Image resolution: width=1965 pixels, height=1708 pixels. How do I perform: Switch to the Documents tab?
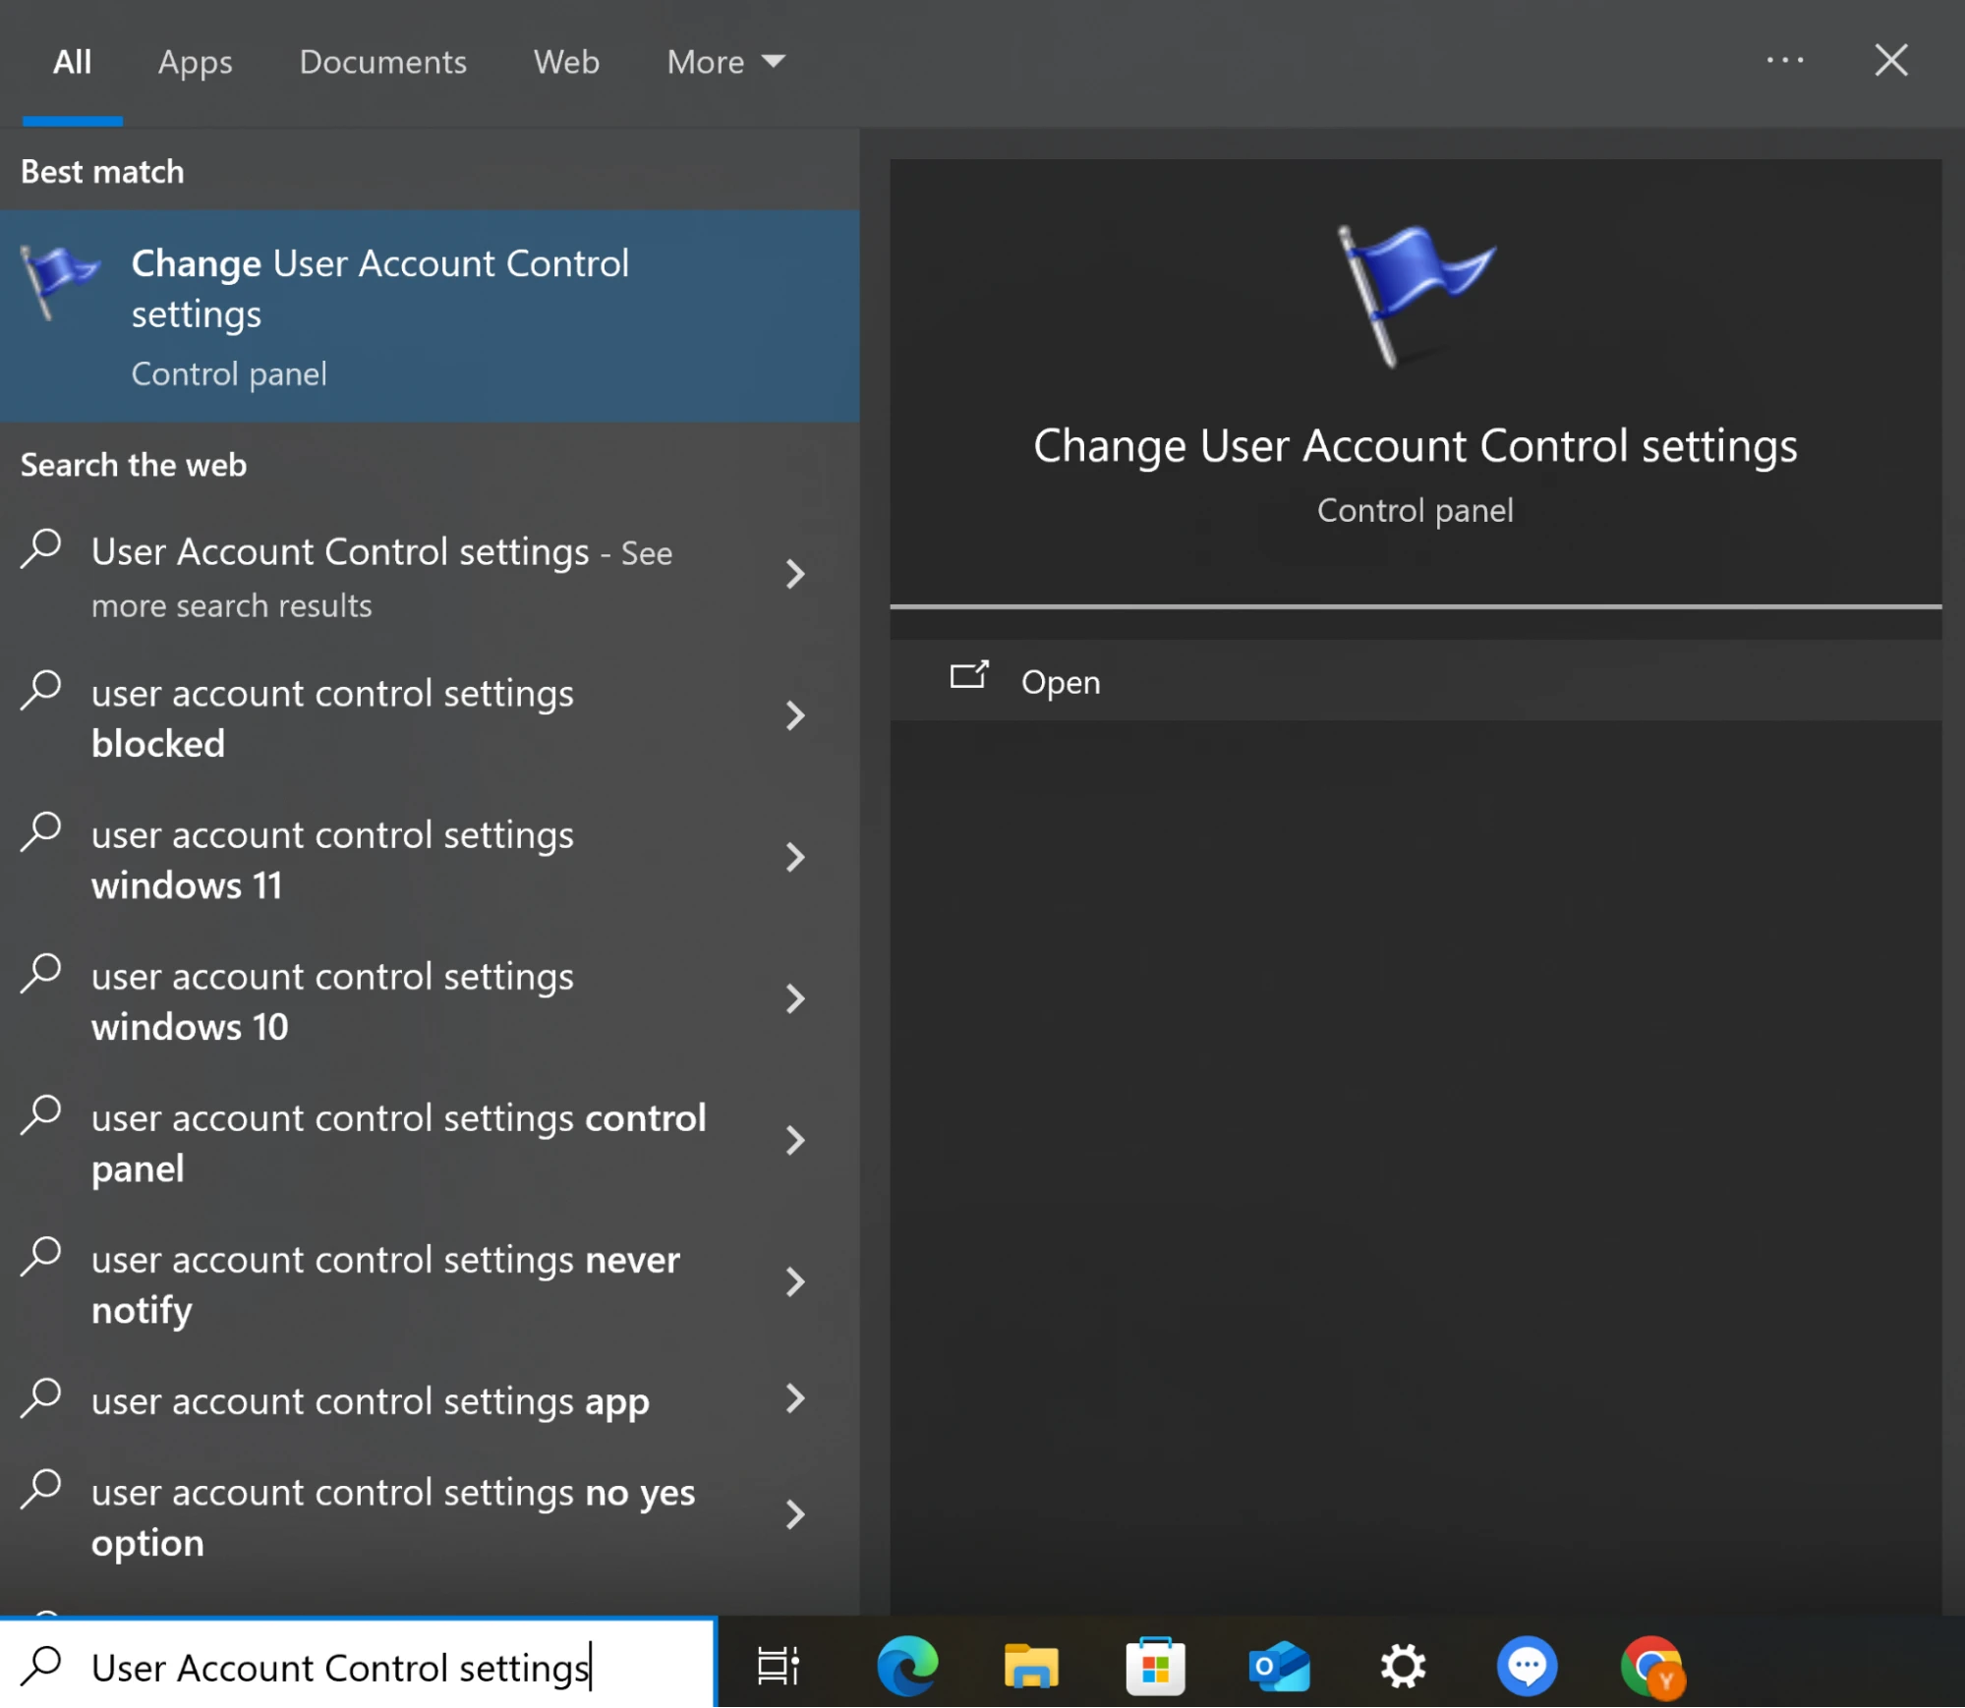pos(382,62)
